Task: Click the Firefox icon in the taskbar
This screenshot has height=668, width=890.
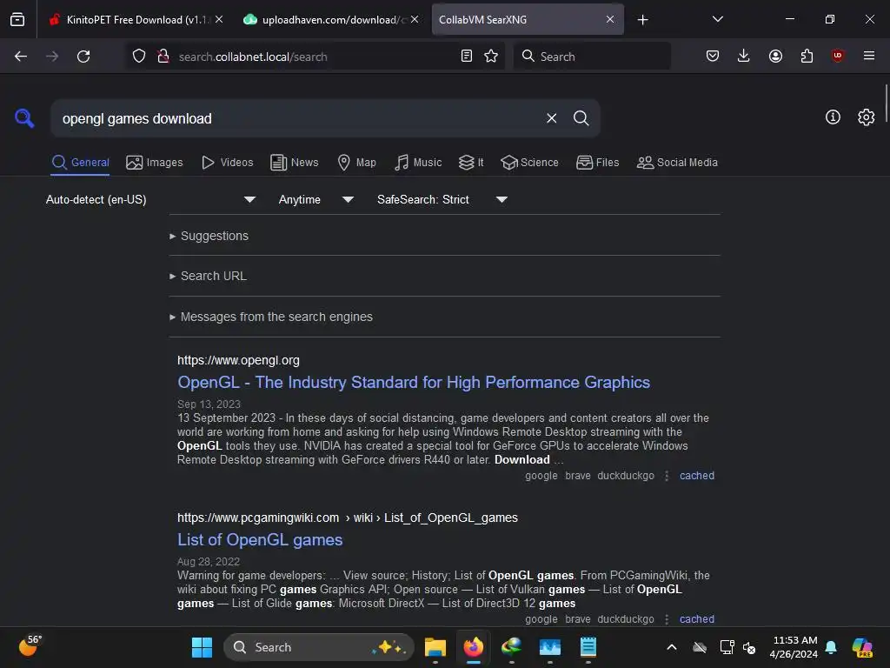Action: click(x=474, y=647)
